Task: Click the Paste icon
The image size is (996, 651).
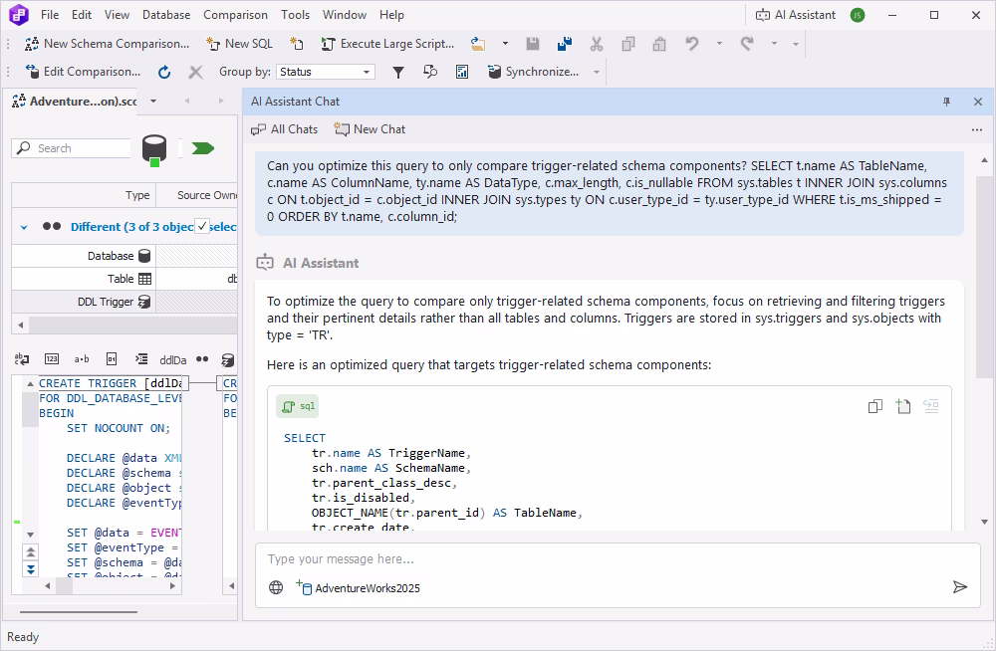Action: 659,44
